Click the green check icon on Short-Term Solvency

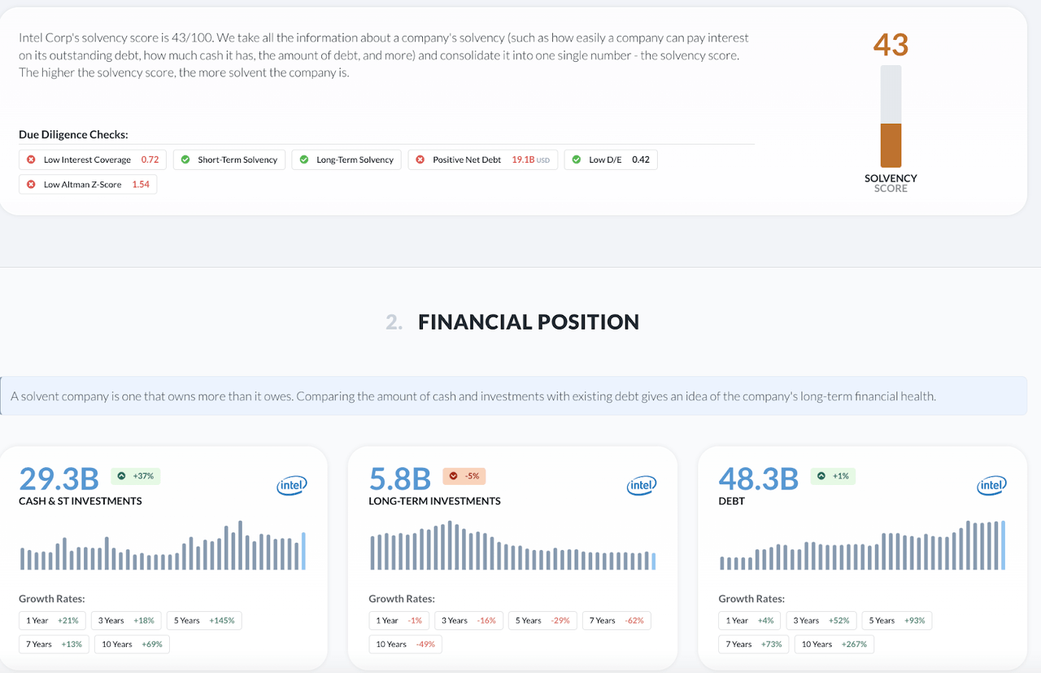coord(185,160)
